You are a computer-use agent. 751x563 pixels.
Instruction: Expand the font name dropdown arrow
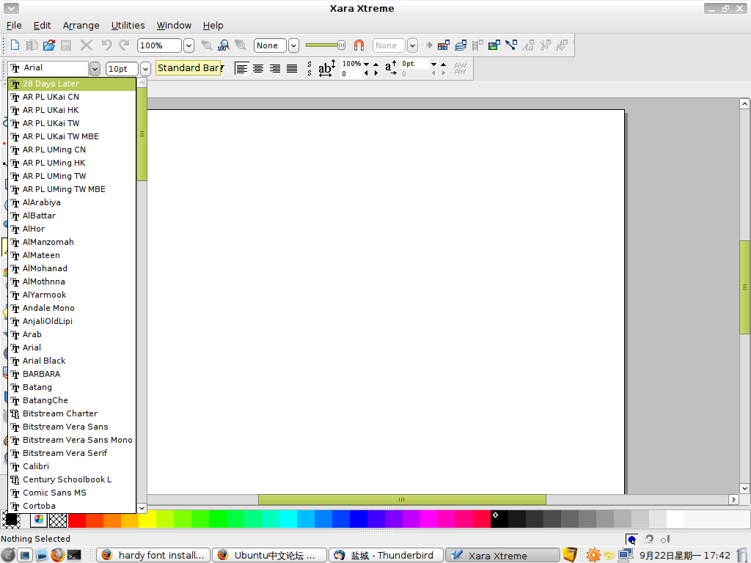click(x=95, y=69)
